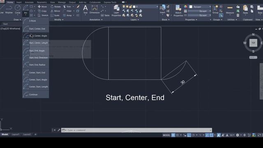Open Layer Properties manager
This screenshot has height=148, width=263.
tap(116, 11)
